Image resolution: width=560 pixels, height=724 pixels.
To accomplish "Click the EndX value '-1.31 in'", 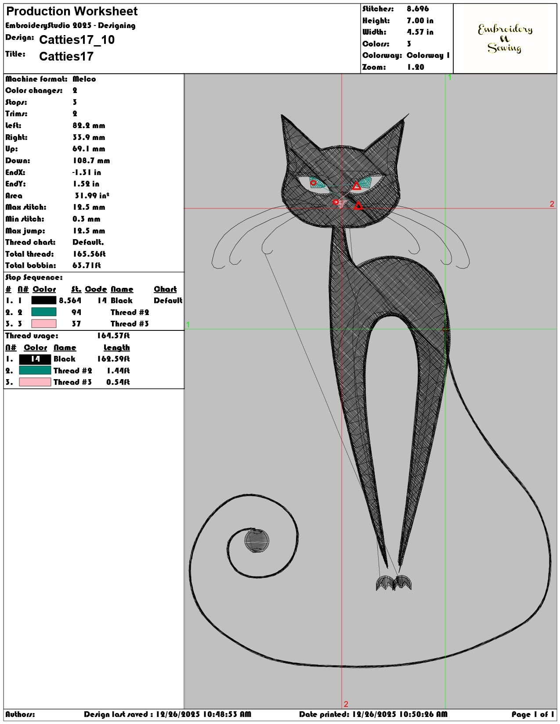I will tap(87, 172).
